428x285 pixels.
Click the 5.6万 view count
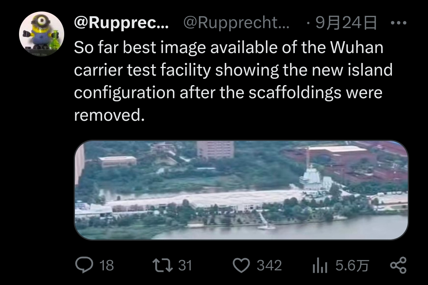tap(352, 265)
